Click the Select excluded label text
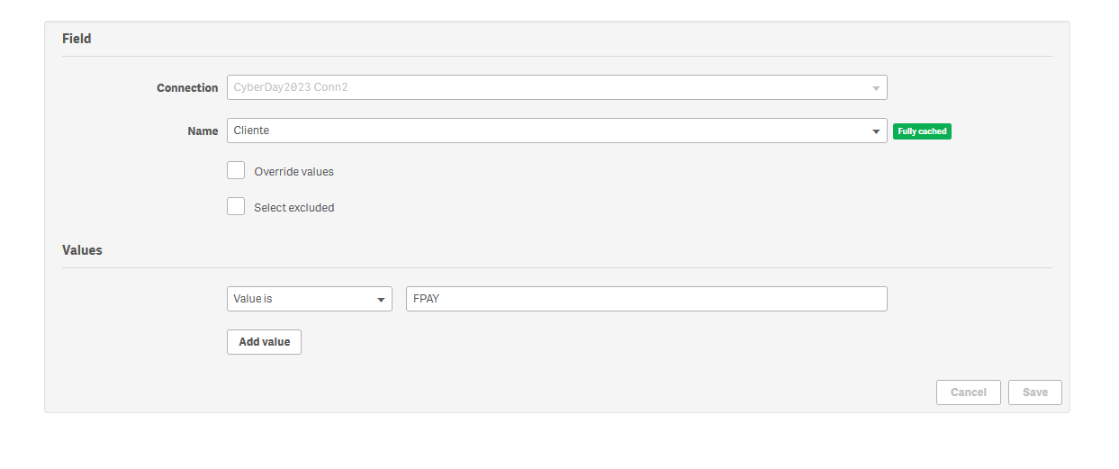 tap(293, 208)
